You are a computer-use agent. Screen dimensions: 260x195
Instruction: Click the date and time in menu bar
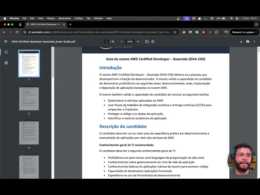click(x=249, y=18)
